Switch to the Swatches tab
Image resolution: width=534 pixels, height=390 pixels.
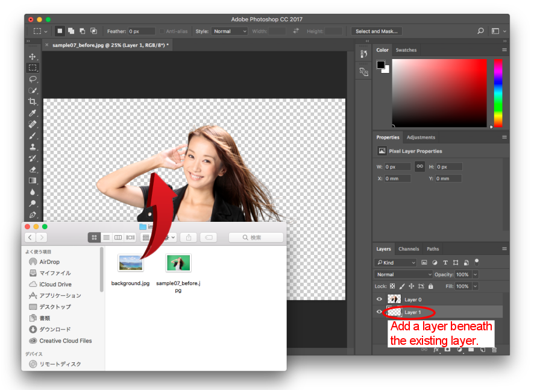coord(406,50)
